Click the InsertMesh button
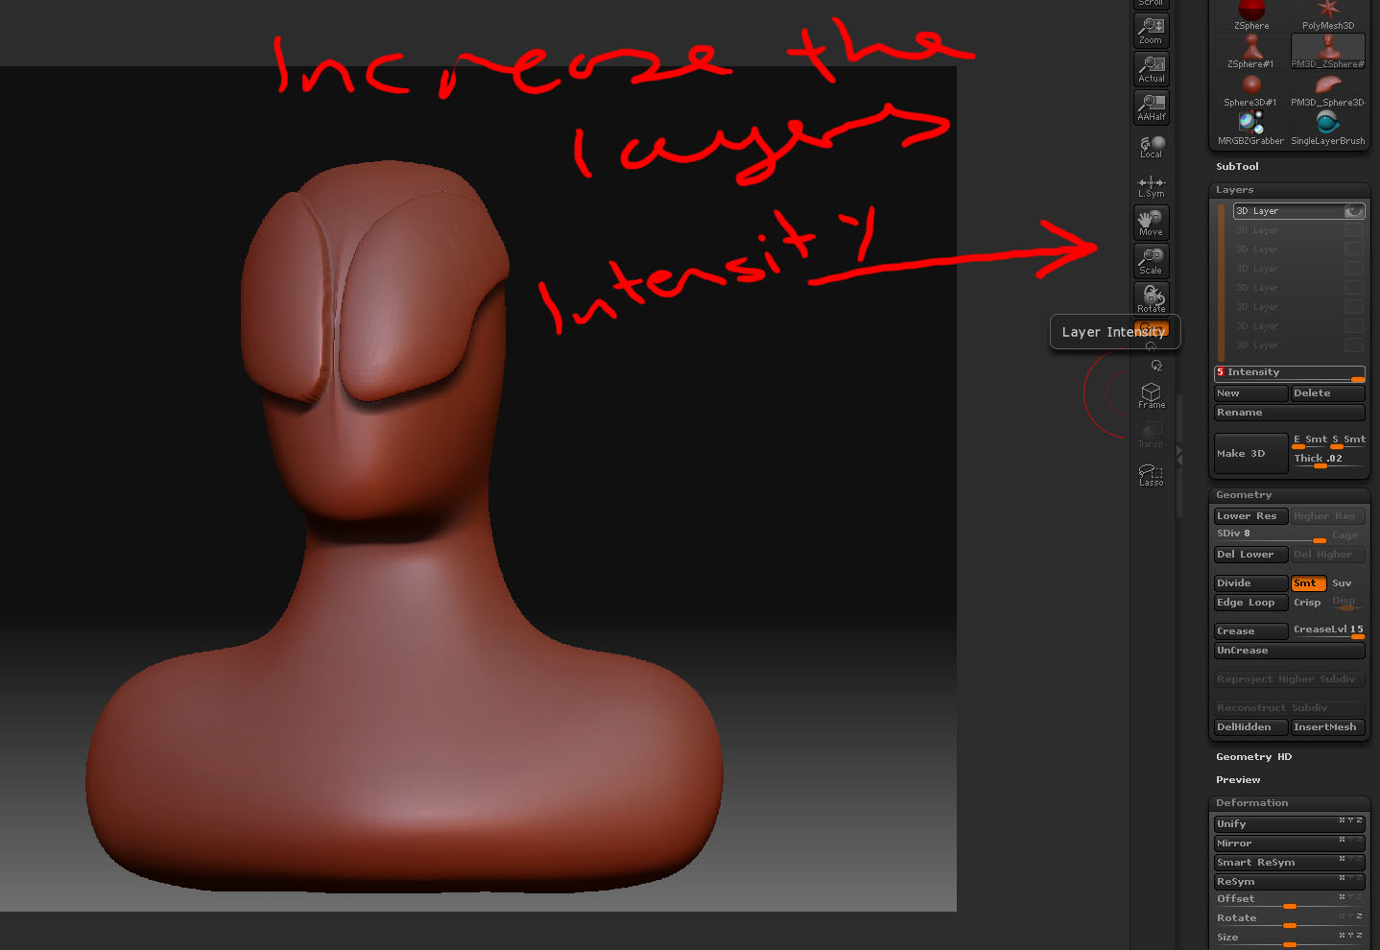Screen dimensions: 1380x950 [1327, 727]
